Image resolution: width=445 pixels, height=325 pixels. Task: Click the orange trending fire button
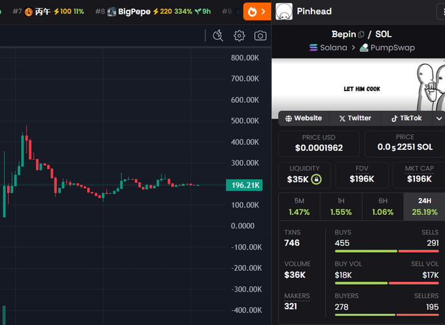click(x=257, y=11)
